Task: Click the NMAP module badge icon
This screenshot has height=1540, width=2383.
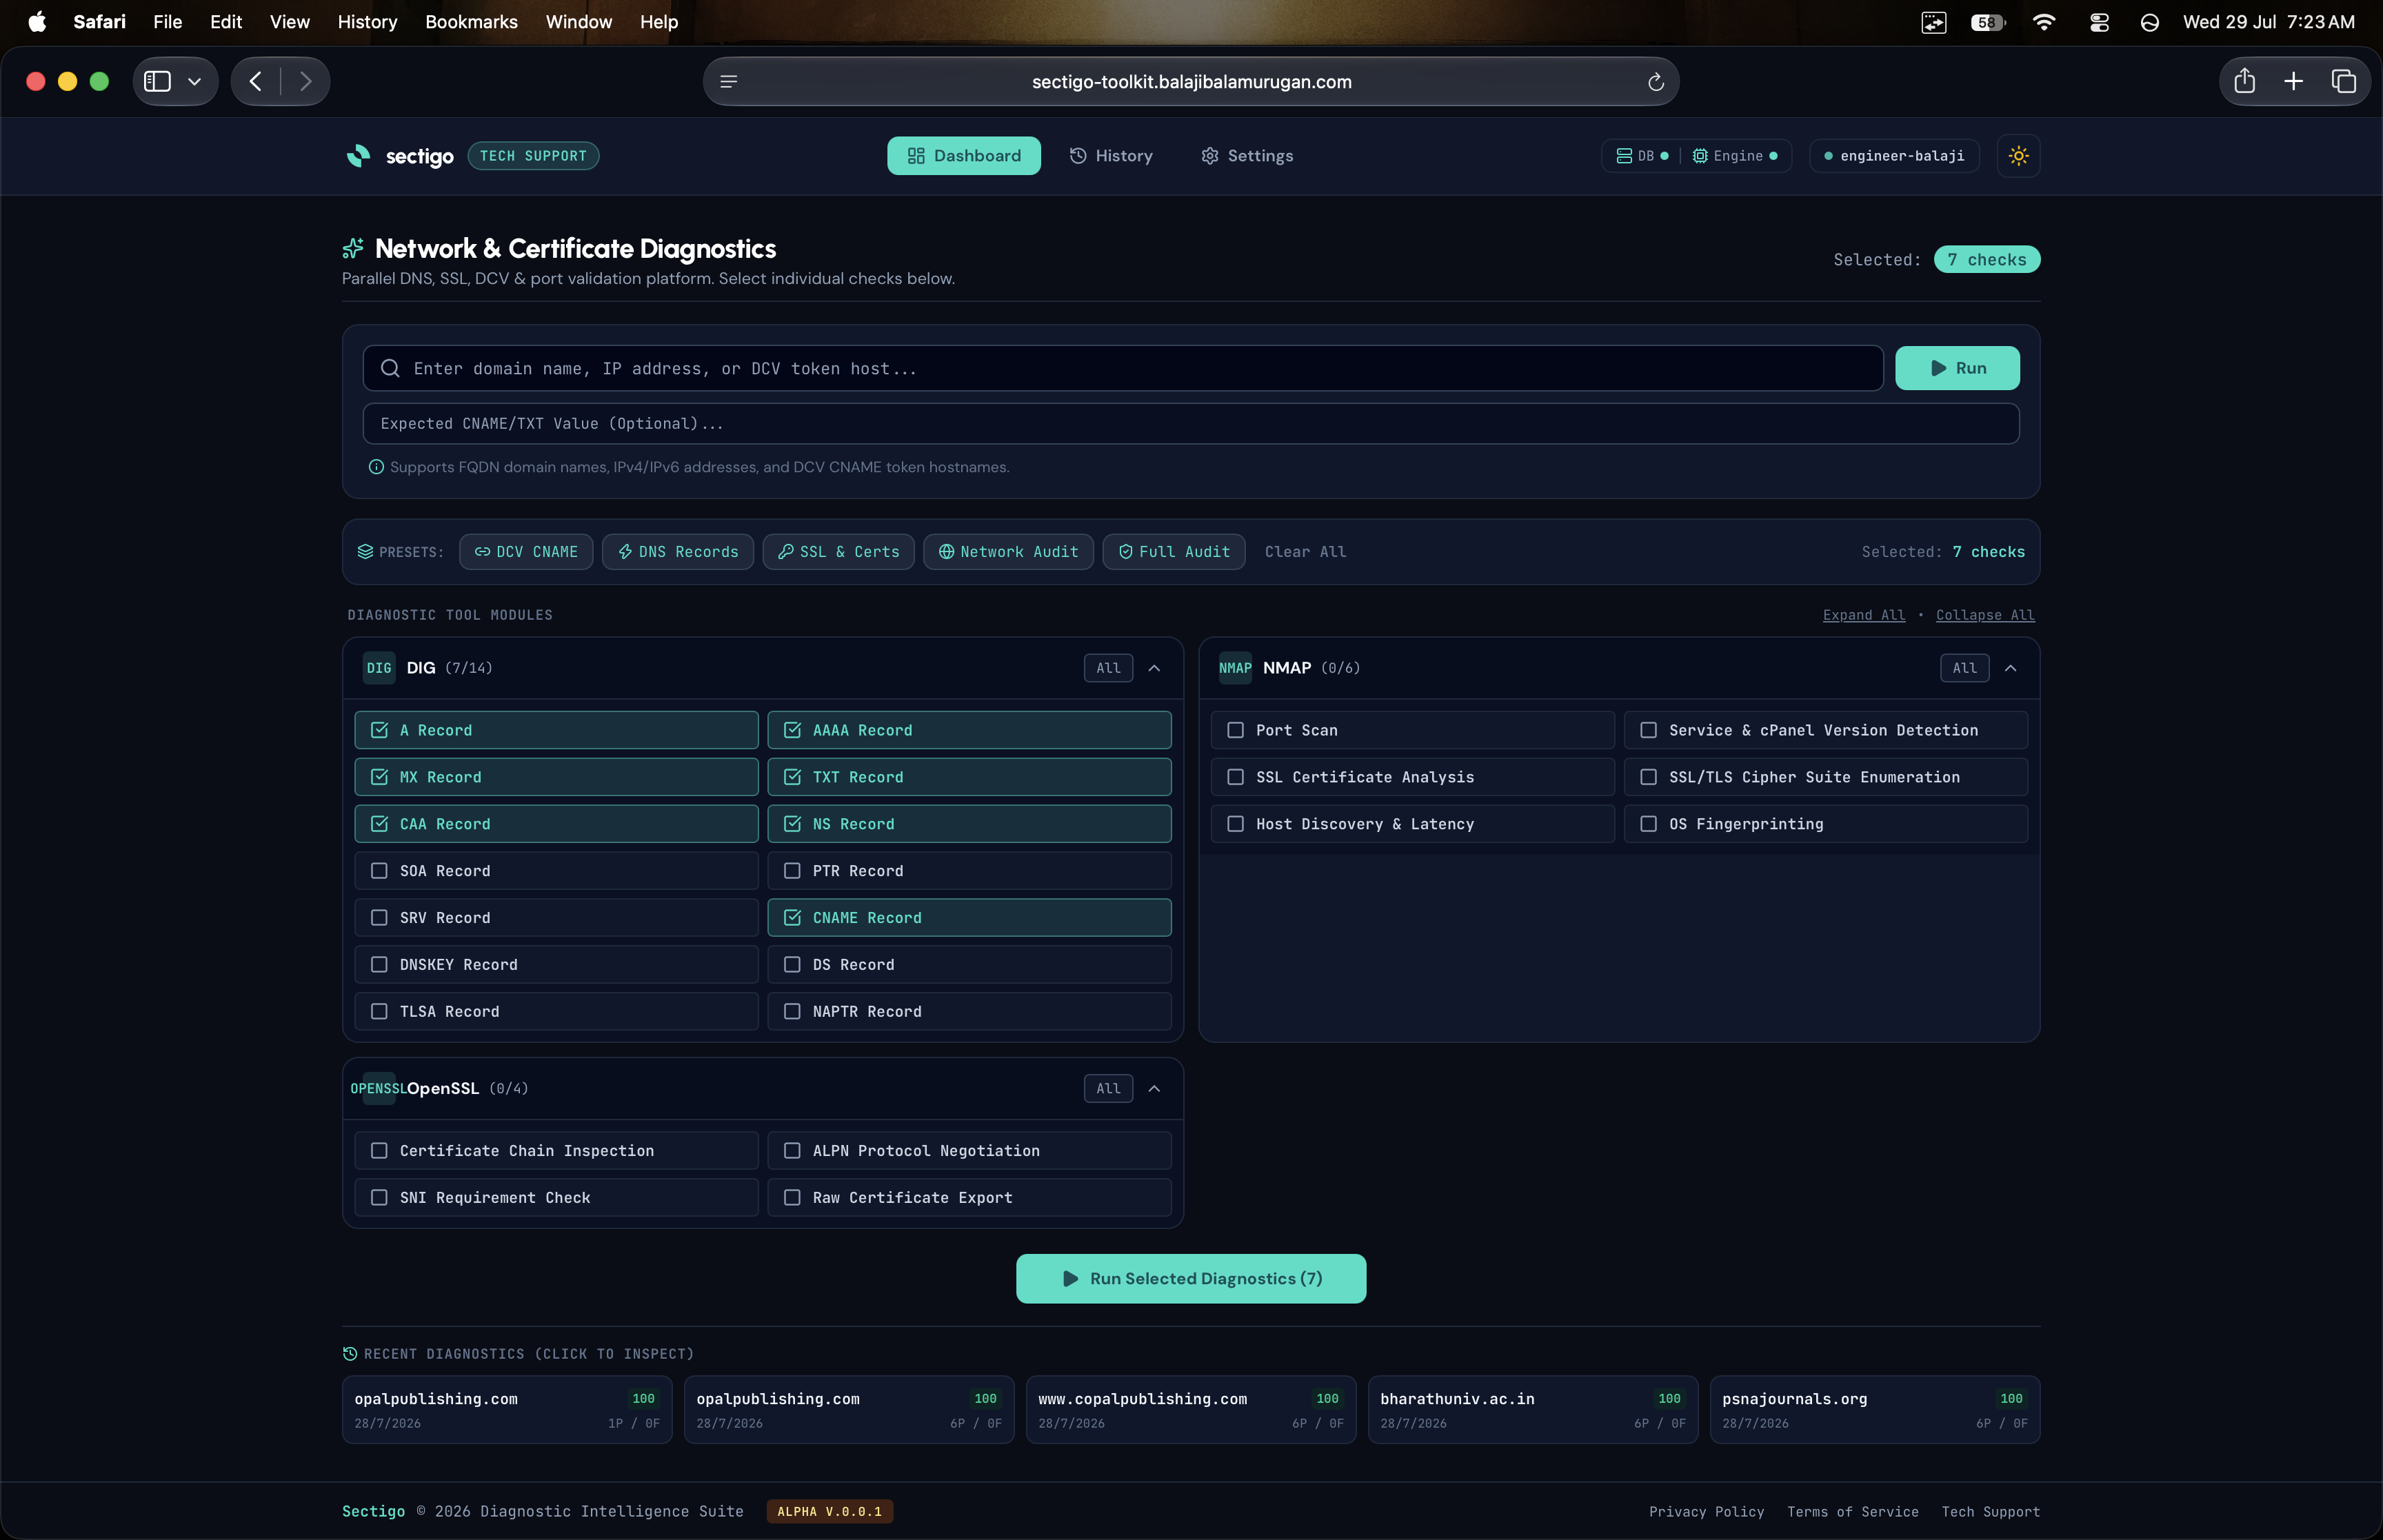Action: click(1235, 668)
